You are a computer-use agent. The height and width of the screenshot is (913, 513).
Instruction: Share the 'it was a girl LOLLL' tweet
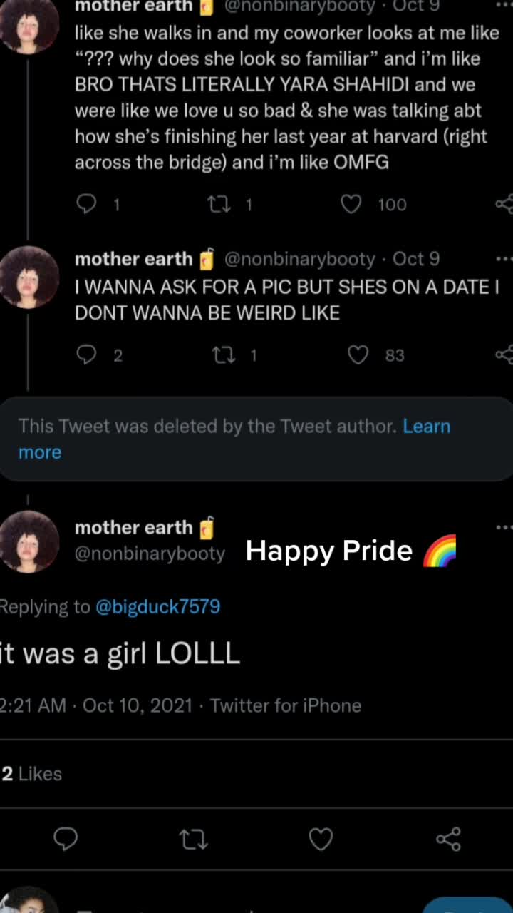click(448, 839)
